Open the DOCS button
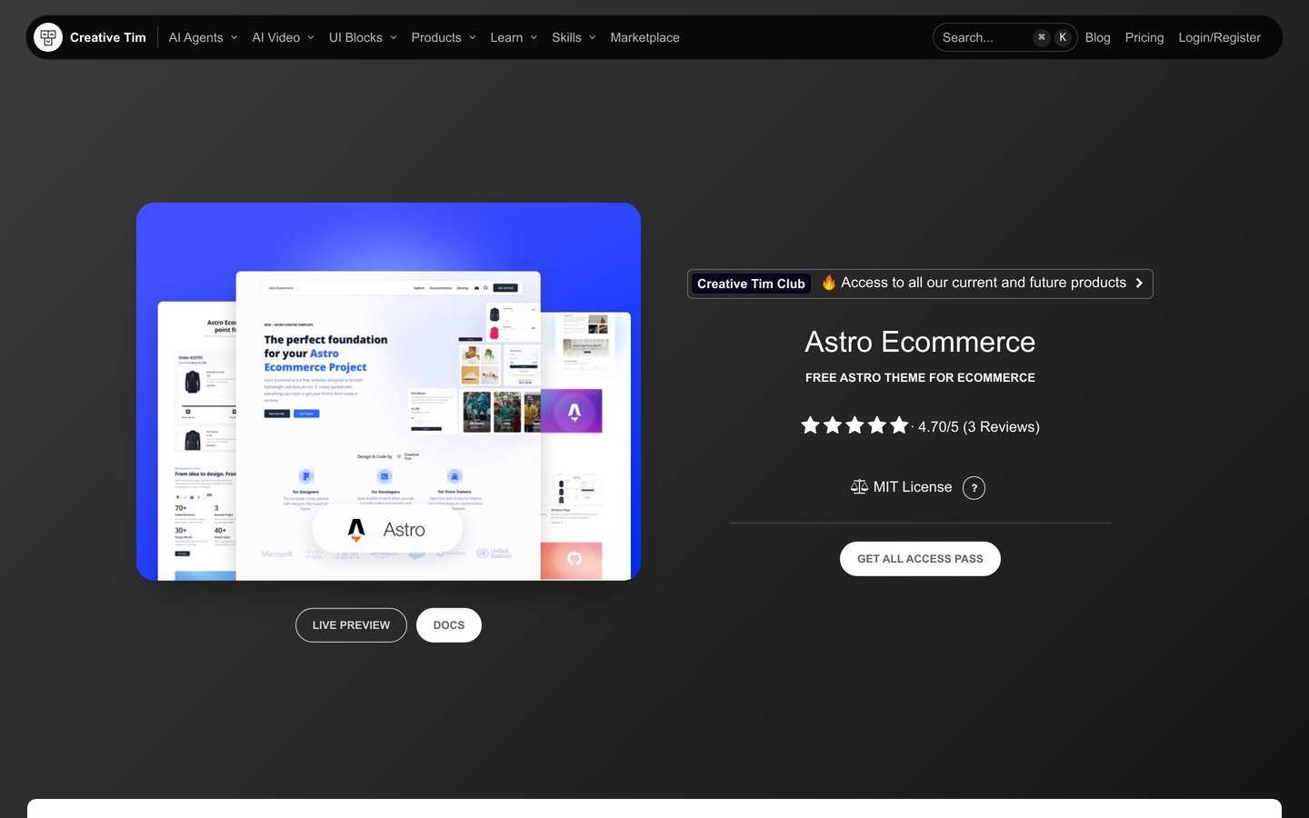This screenshot has width=1309, height=818. (449, 625)
